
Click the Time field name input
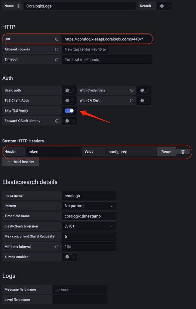[x=89, y=216]
